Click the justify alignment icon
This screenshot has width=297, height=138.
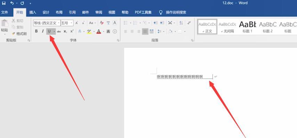[145, 31]
